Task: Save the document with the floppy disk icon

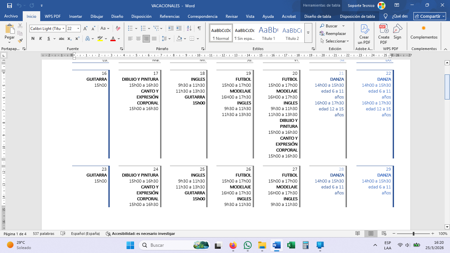Action: [x=9, y=6]
